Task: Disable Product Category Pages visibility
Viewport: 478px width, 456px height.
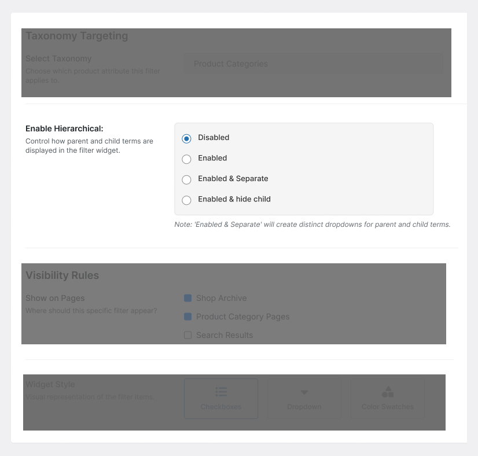Action: coord(187,317)
